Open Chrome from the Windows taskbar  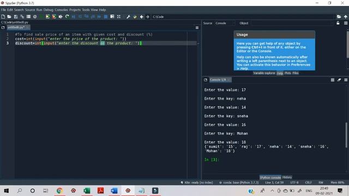coord(59,191)
